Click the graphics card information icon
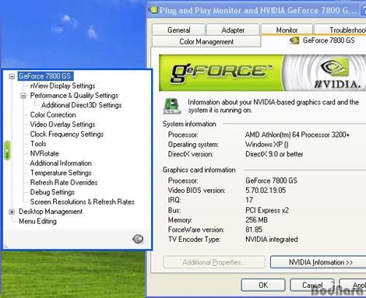366x298 pixels. (x=171, y=106)
